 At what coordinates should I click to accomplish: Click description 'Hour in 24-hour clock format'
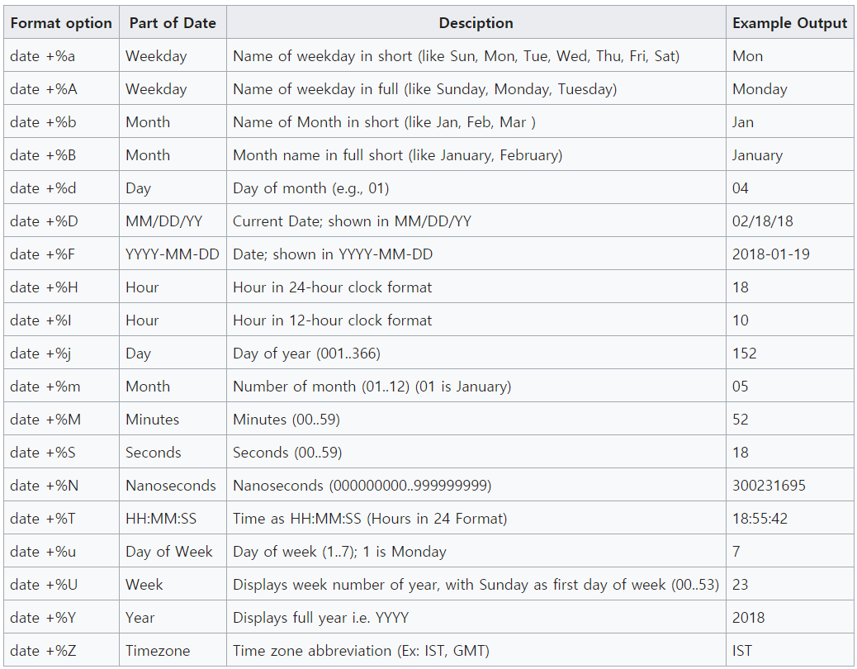click(332, 287)
